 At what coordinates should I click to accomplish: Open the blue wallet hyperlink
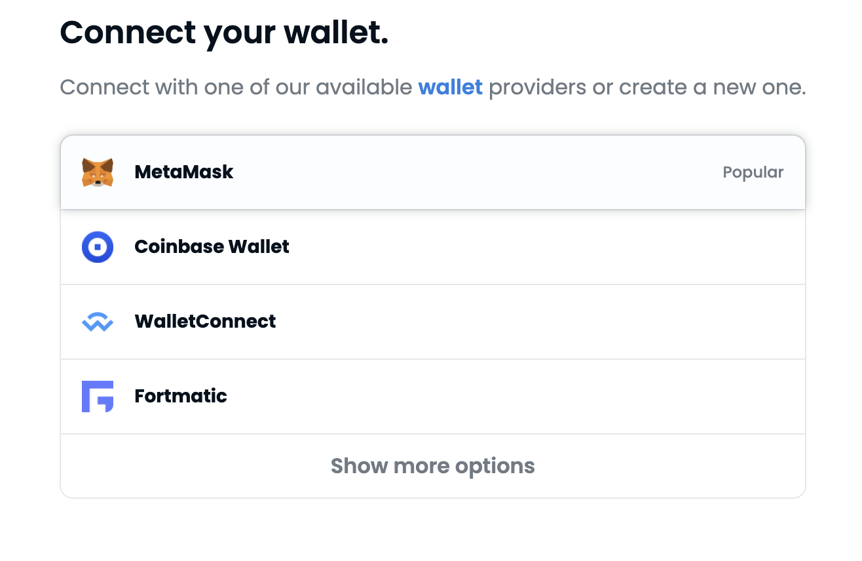click(450, 87)
